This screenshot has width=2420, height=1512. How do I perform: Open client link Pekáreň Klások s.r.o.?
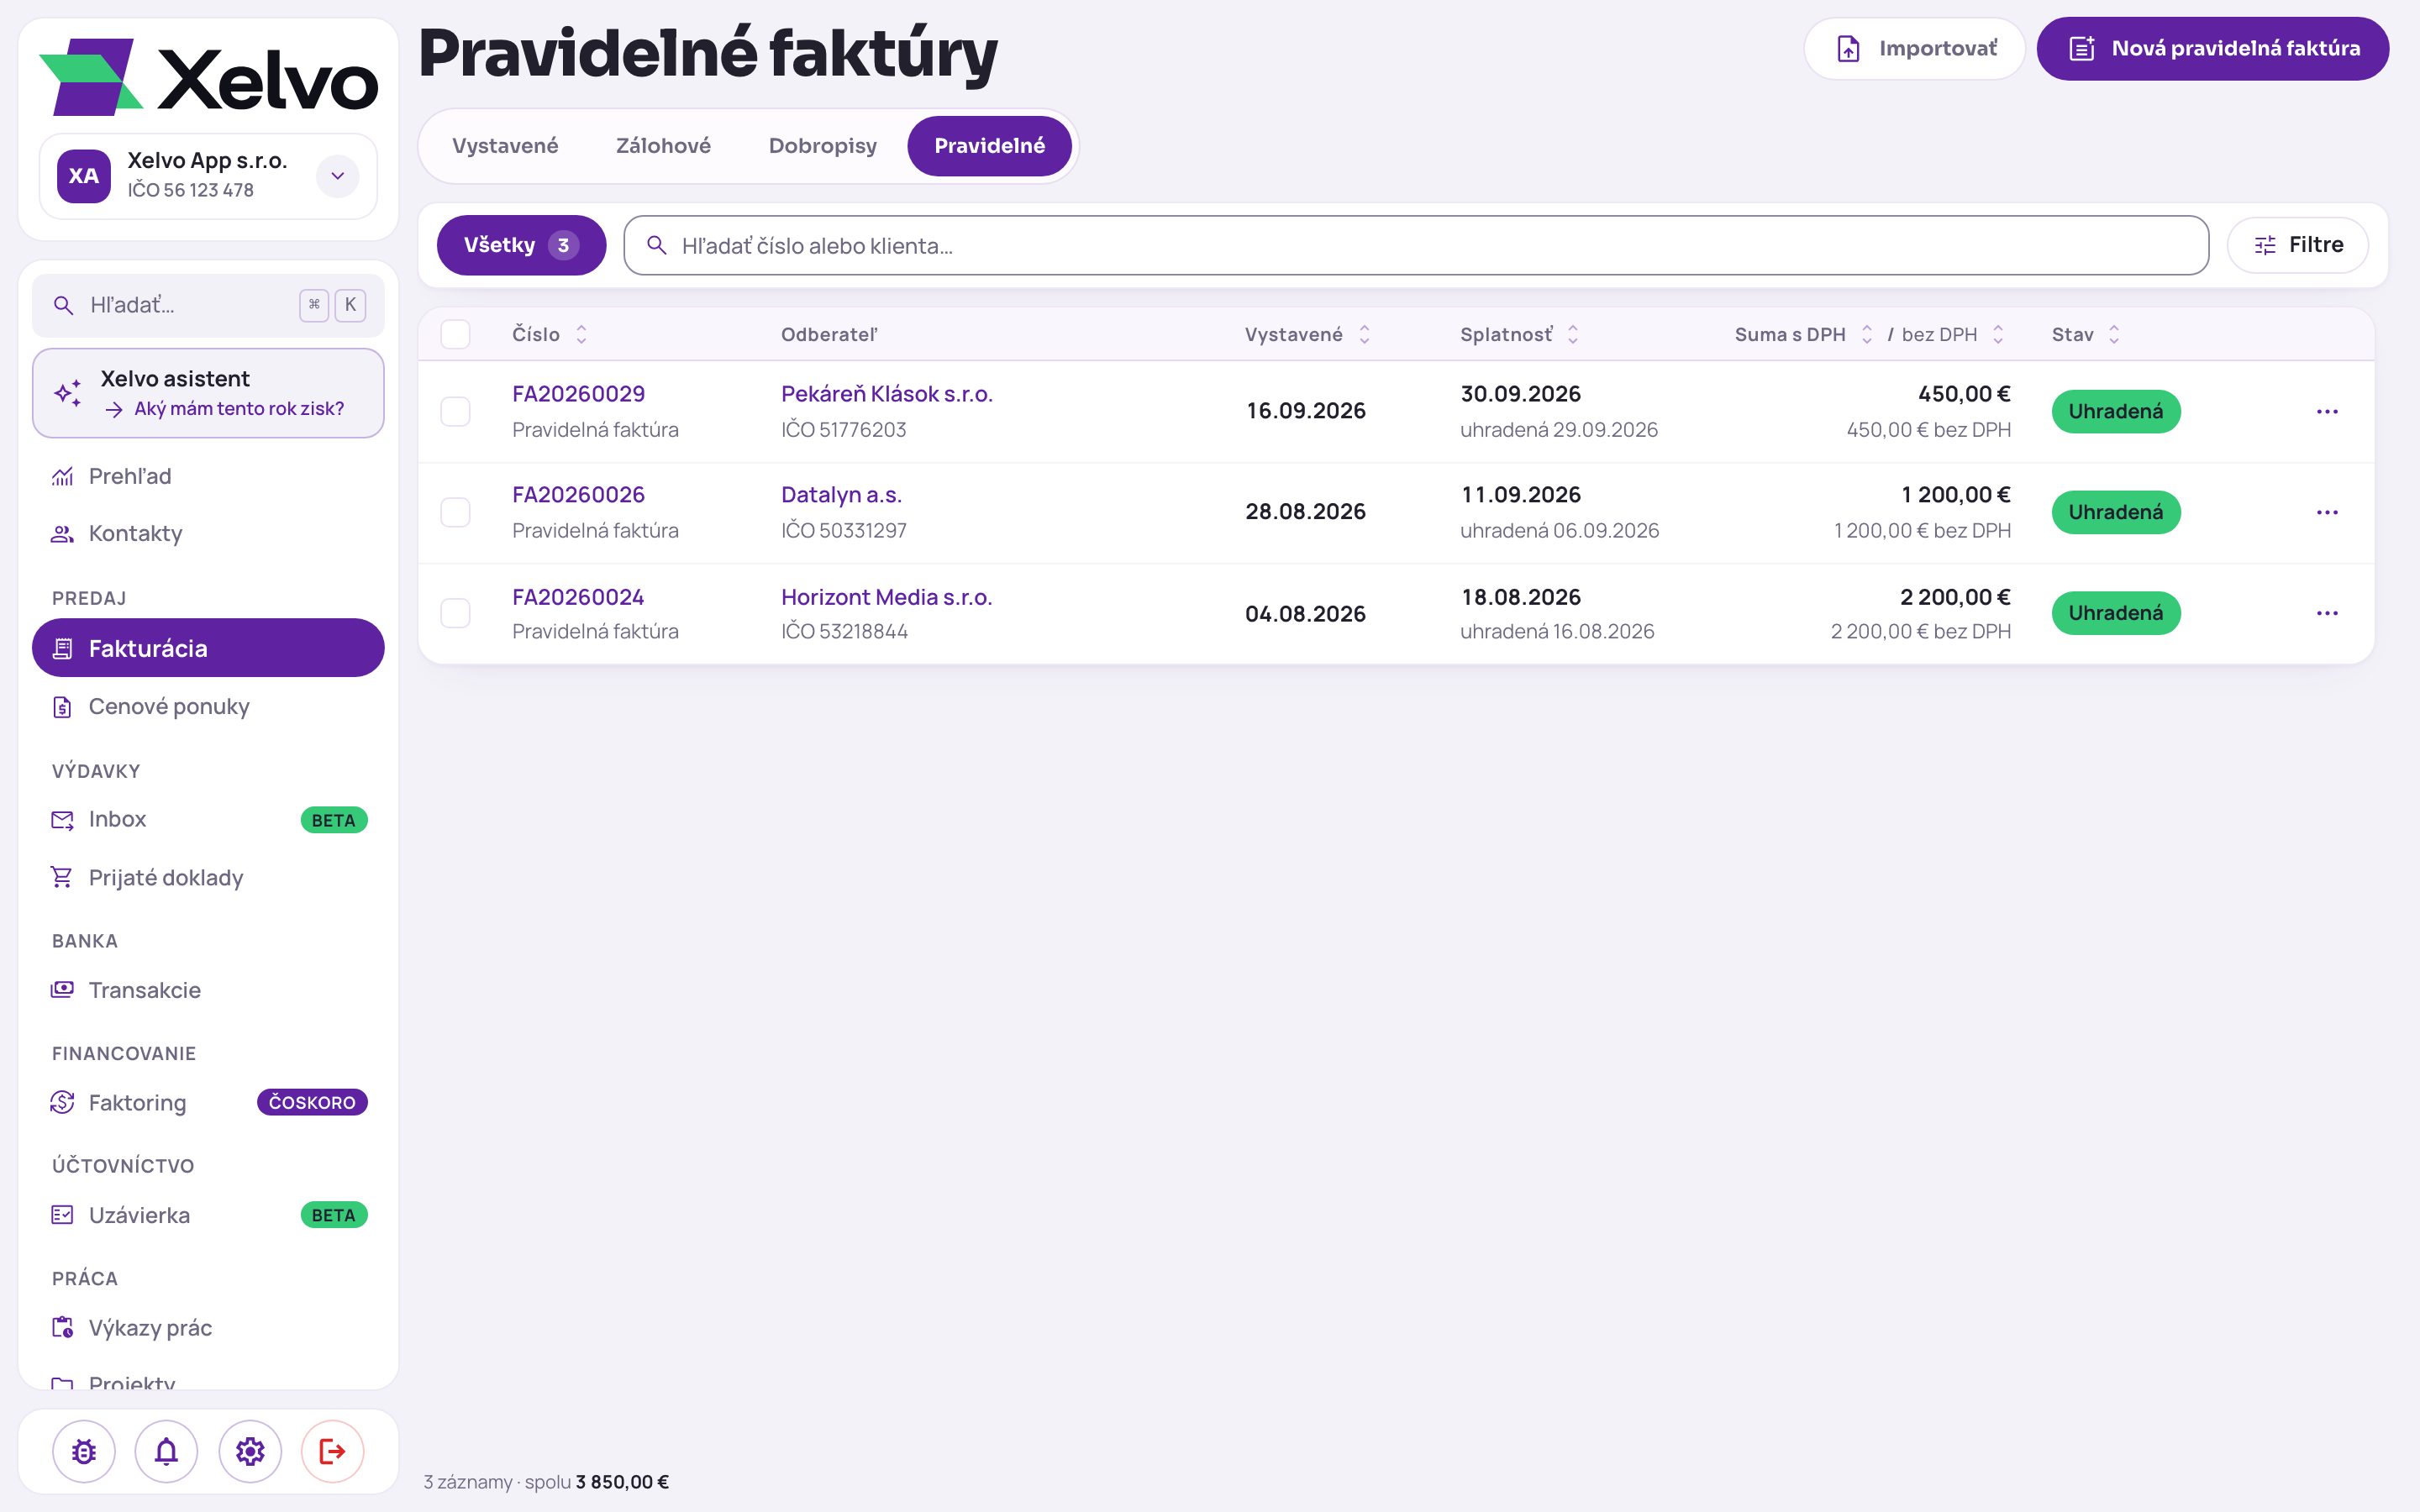886,394
